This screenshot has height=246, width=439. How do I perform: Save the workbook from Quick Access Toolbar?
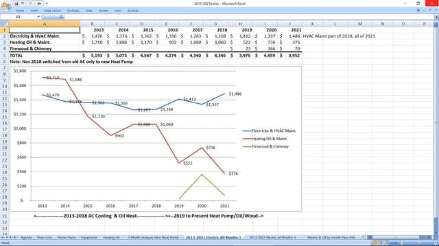(x=16, y=3)
